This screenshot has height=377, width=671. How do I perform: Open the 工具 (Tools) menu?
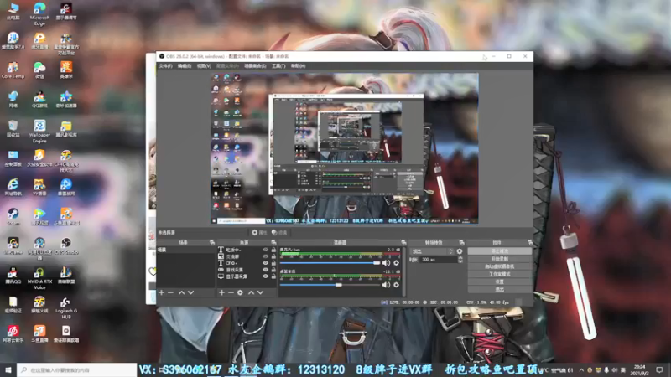pos(278,65)
